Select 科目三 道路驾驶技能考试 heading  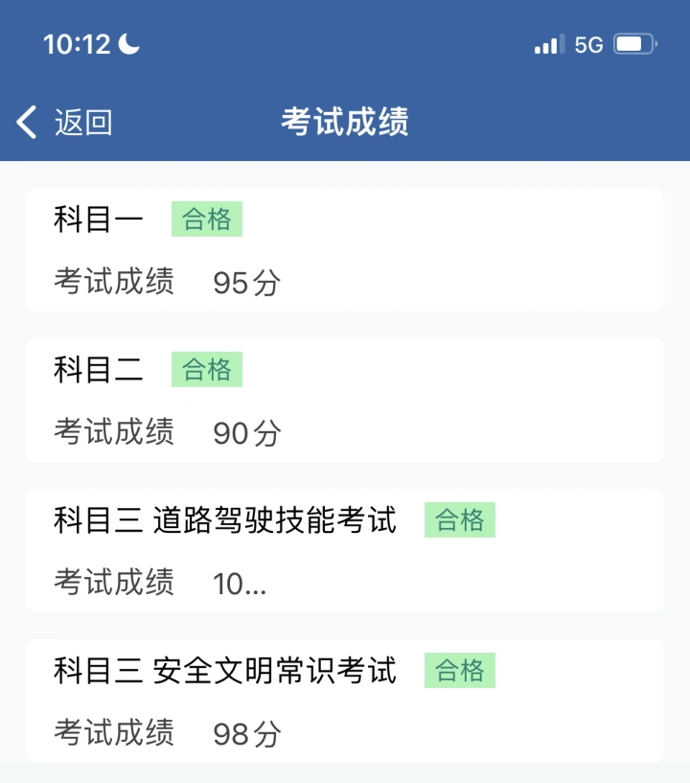(225, 519)
